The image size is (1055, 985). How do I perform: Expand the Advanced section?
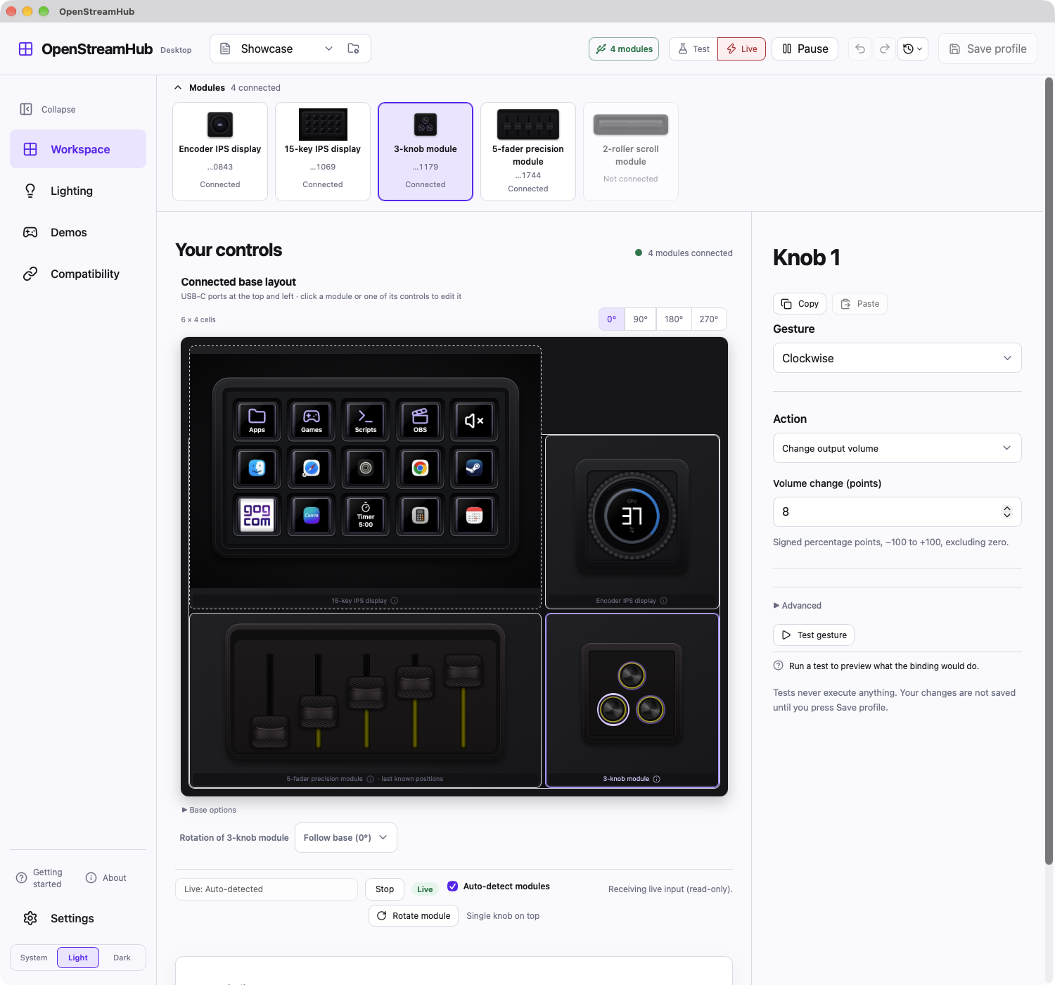[x=798, y=606]
